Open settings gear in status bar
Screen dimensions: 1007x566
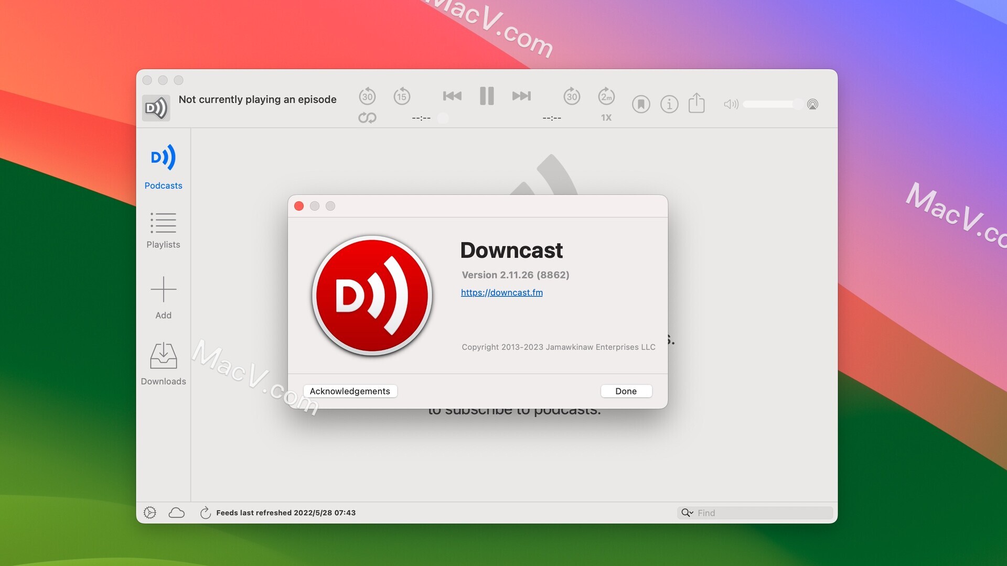(x=150, y=513)
